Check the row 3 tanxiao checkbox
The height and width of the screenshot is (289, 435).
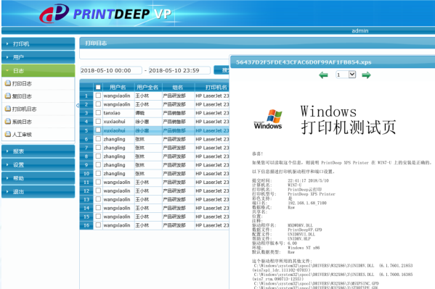(98, 112)
